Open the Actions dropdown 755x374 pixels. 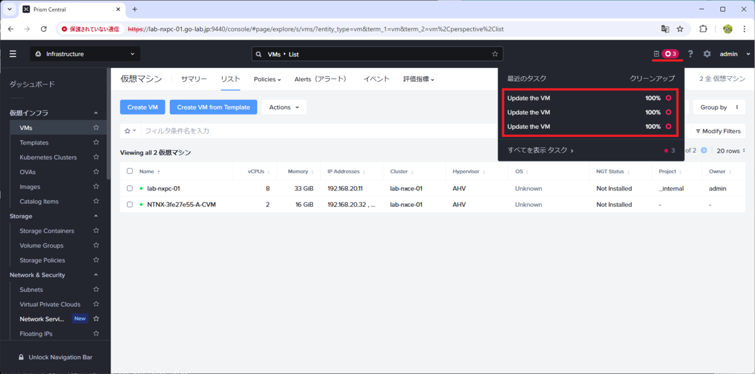point(284,107)
